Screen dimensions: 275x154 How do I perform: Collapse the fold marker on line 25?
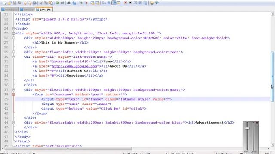point(13,33)
